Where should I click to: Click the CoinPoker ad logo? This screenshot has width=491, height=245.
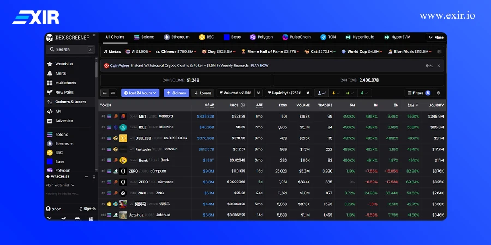[x=106, y=66]
